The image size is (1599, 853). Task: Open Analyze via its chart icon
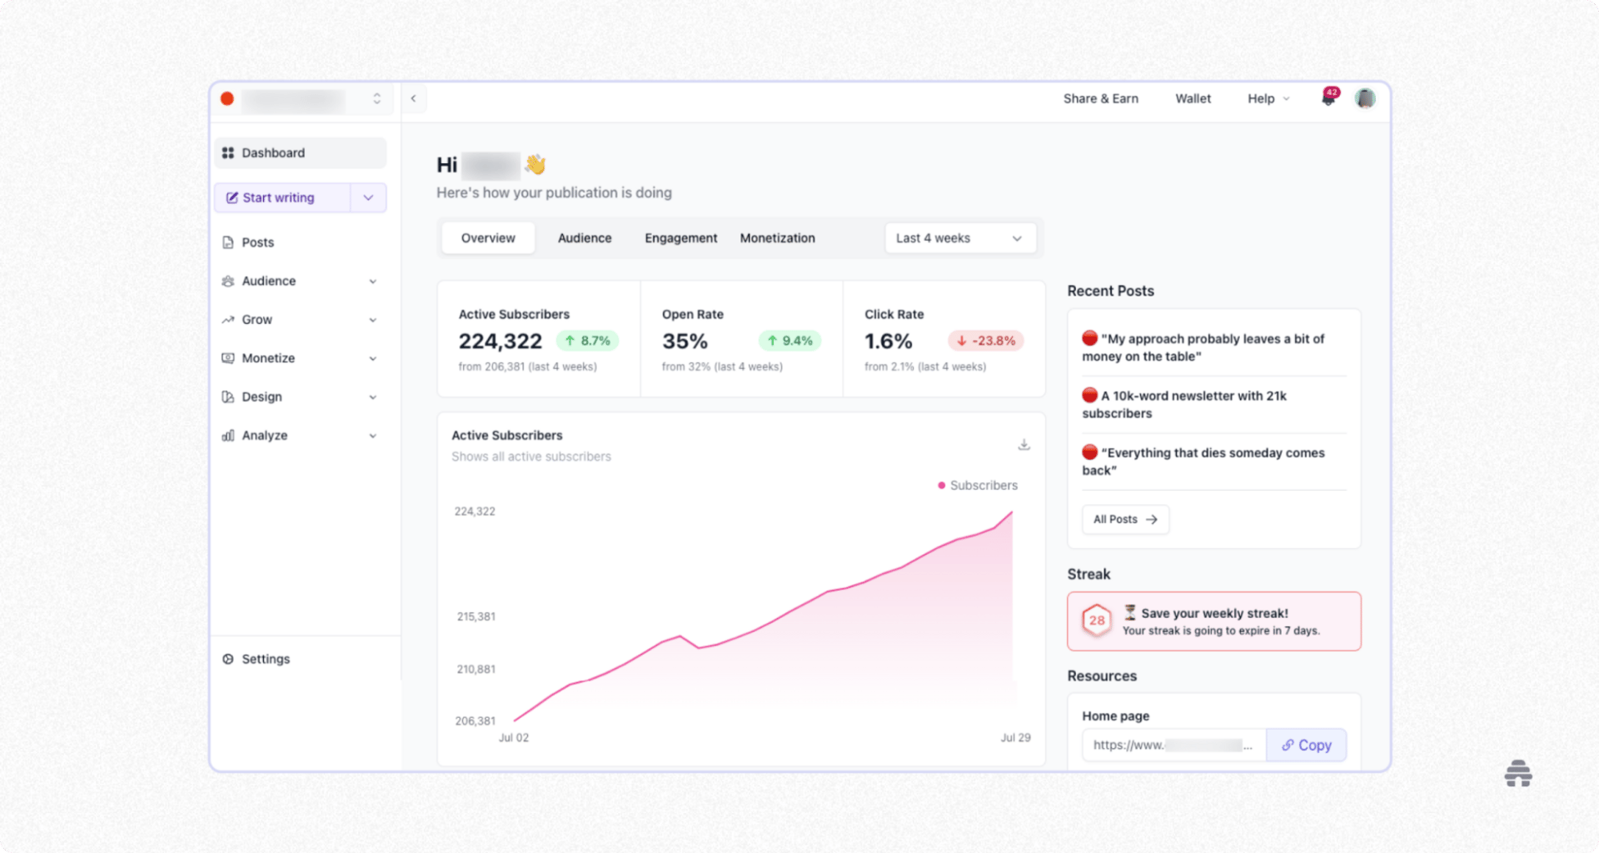228,435
